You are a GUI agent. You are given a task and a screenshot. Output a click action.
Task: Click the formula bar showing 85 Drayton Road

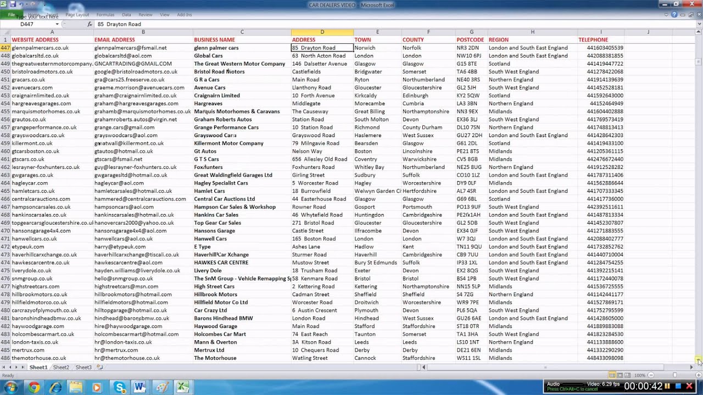coord(394,24)
